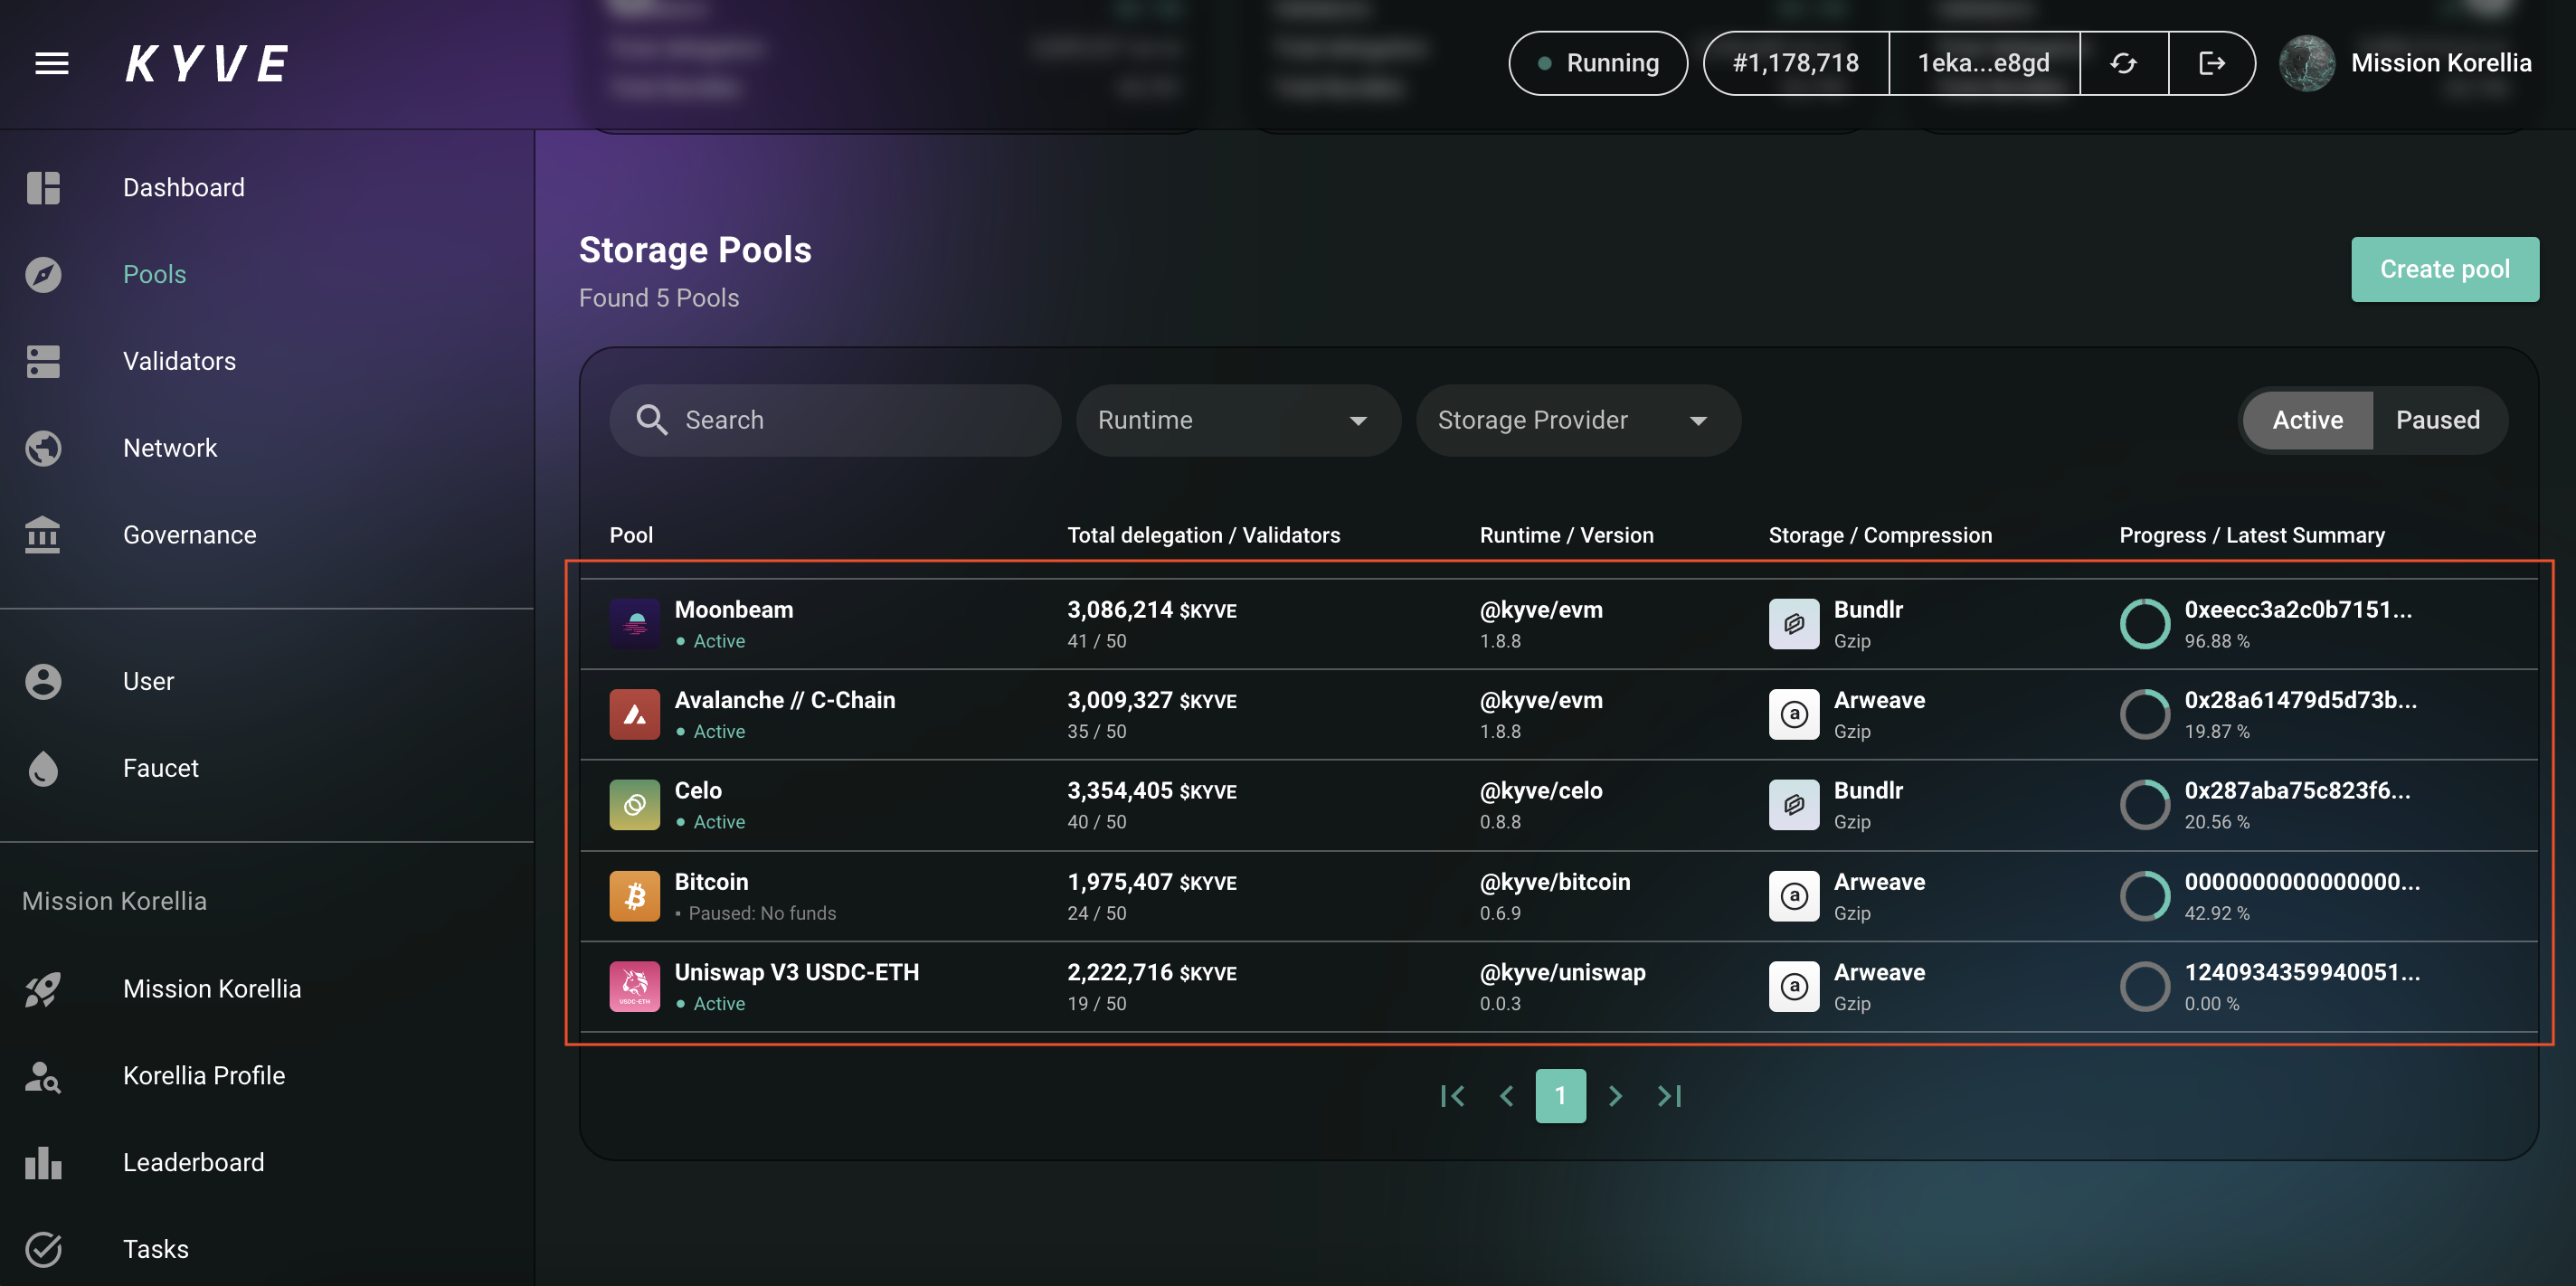This screenshot has width=2576, height=1286.
Task: Click the Faucet droplet icon
Action: click(43, 768)
